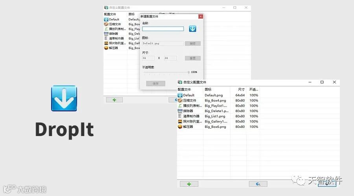
Task: Select the 'Default' row name in faded back window
Action: click(x=114, y=19)
